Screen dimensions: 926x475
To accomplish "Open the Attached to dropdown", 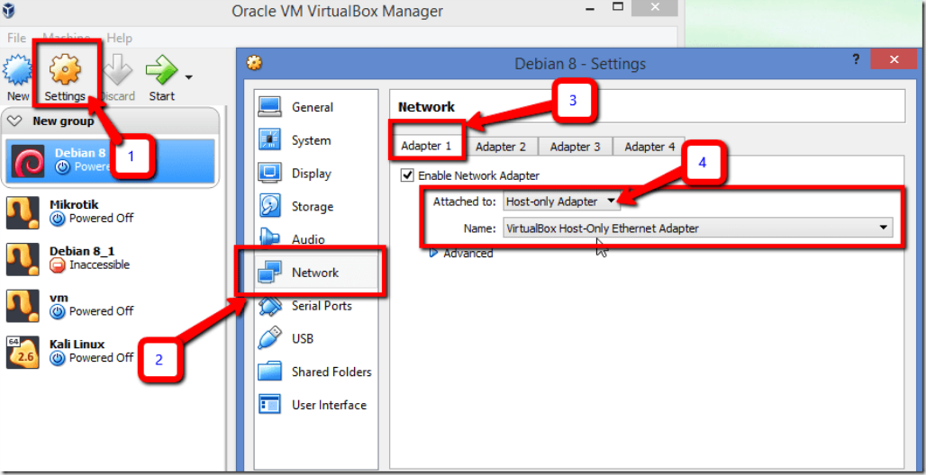I will coord(561,202).
